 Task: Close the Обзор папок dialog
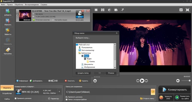pos(117,33)
